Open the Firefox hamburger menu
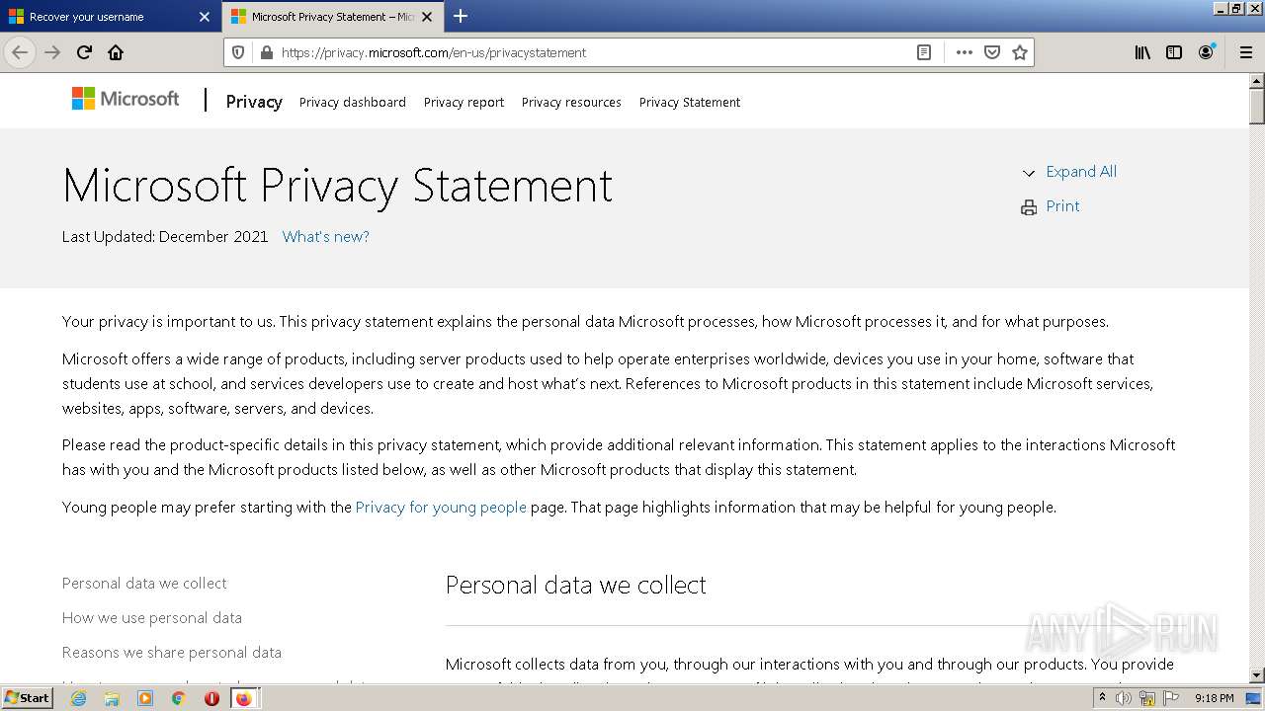Screen dimensions: 1265x711 click(x=1246, y=52)
